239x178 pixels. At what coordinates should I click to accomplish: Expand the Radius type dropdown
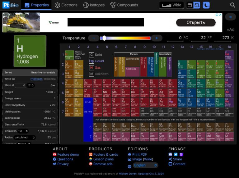point(24,137)
